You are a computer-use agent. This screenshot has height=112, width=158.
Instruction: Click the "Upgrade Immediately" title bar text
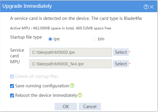[27, 6]
